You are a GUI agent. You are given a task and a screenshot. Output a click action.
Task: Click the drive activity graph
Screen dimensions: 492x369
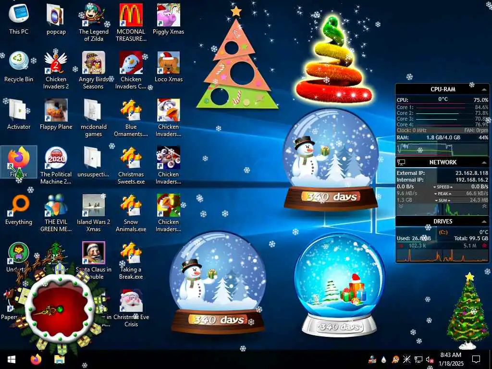[x=442, y=256]
